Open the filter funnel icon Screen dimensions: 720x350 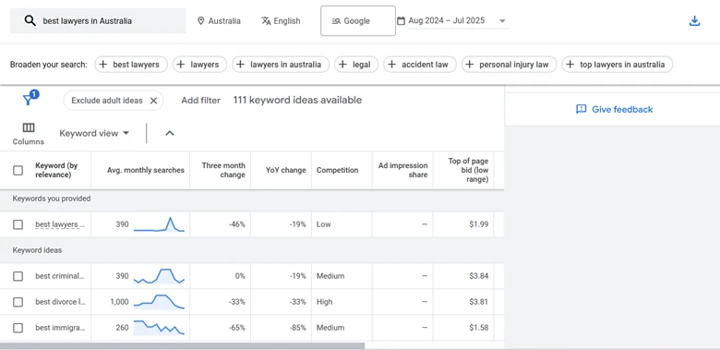tap(29, 99)
